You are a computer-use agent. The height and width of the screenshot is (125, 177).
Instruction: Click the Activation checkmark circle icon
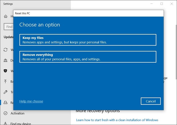click(x=5, y=113)
